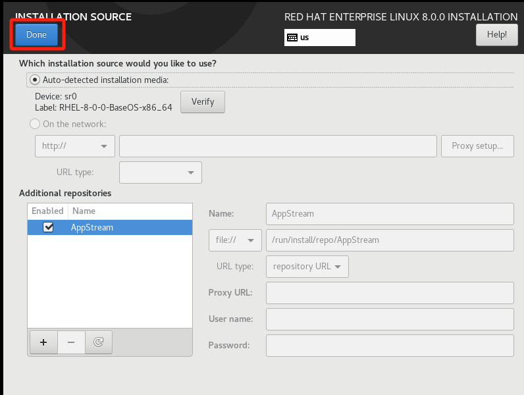Click into the Password field
This screenshot has width=524, height=395.
click(389, 346)
